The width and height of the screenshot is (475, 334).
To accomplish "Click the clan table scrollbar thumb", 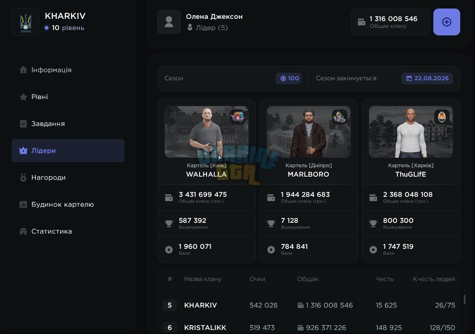I will pos(464,299).
